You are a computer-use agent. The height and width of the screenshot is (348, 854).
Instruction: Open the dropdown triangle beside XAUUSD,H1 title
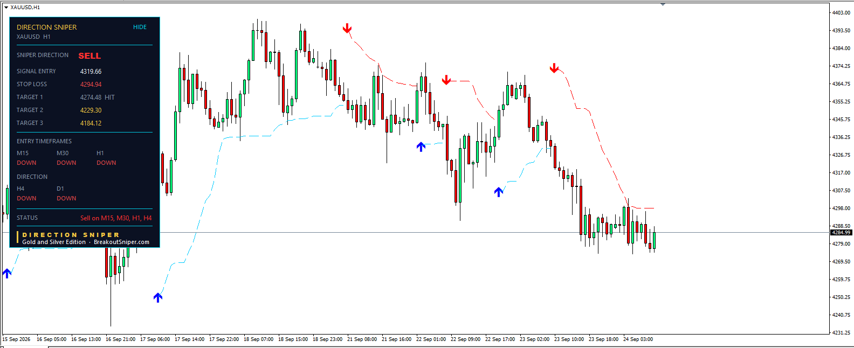point(6,8)
